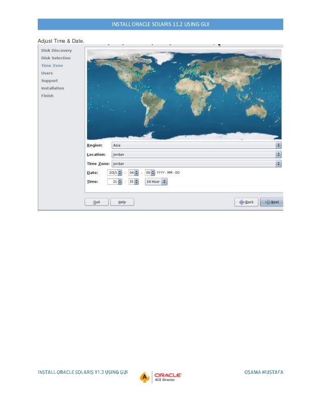
Task: Click the month field showing 04
Action: tap(131, 172)
